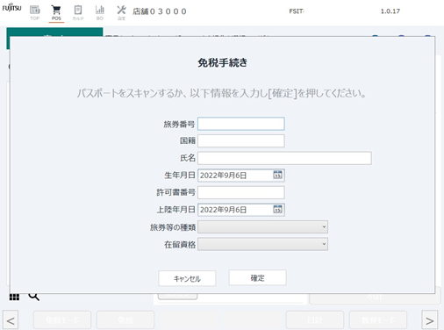This screenshot has height=330, width=444.
Task: Open calendar picker for 上陸年月日
Action: [x=277, y=209]
